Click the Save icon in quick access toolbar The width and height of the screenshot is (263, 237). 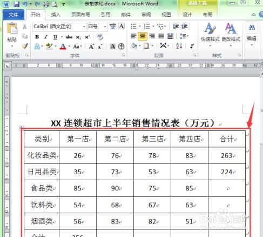(x=16, y=4)
